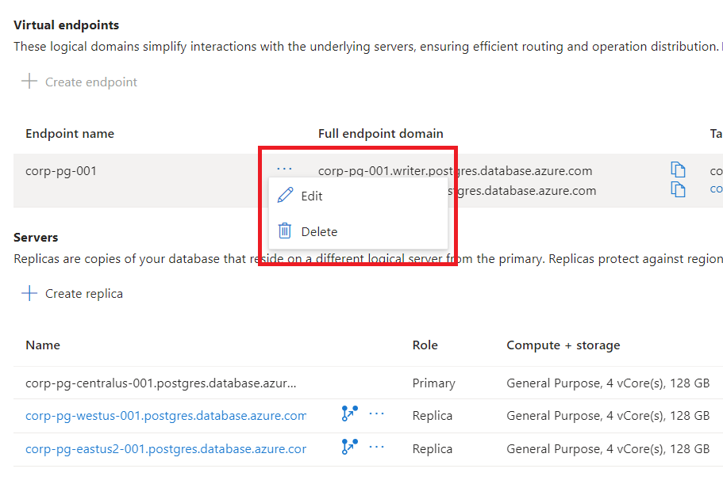The height and width of the screenshot is (484, 723).
Task: Click the lower copy icon for second endpoint
Action: click(x=678, y=190)
